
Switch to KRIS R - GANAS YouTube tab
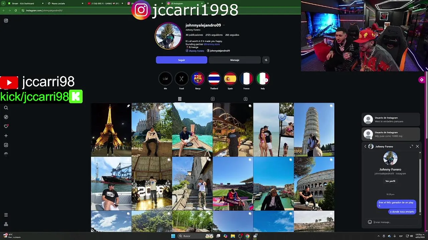point(105,3)
